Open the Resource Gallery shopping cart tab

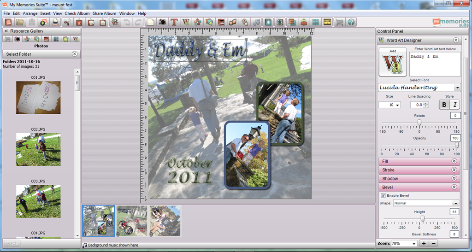(x=7, y=39)
